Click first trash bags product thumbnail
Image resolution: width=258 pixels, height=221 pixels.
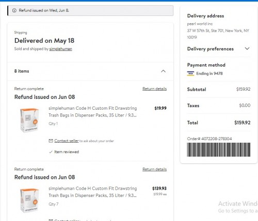29,120
